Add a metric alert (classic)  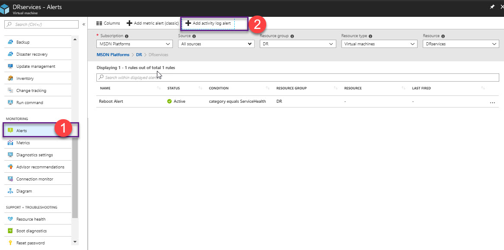click(153, 23)
